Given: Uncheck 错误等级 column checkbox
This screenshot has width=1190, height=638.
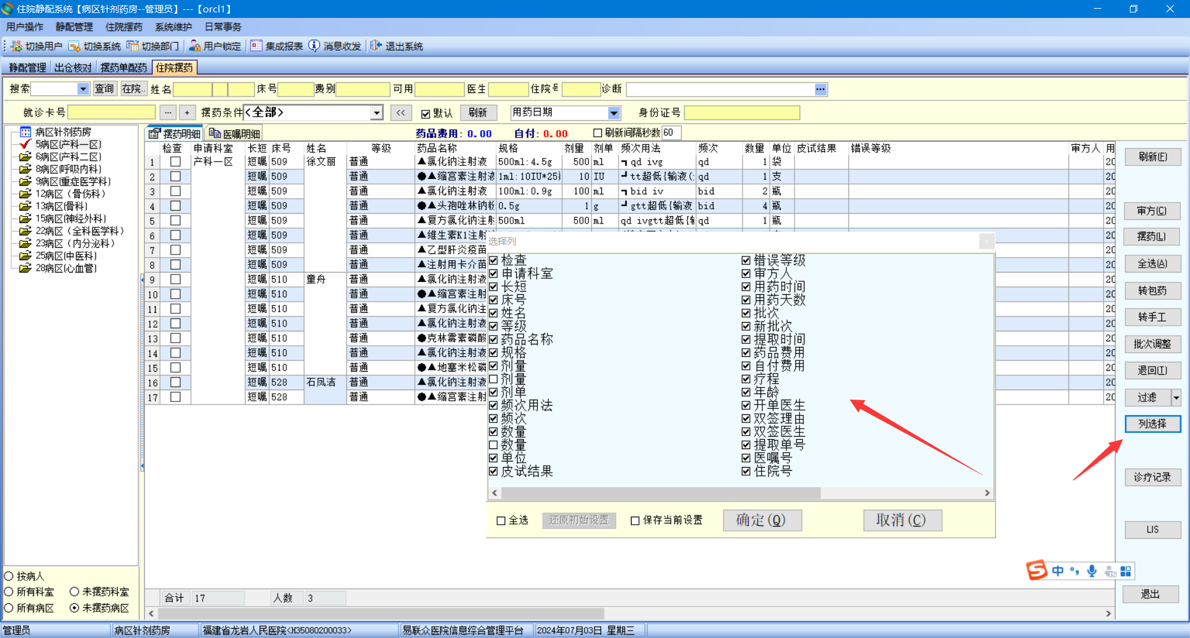Looking at the screenshot, I should (746, 260).
